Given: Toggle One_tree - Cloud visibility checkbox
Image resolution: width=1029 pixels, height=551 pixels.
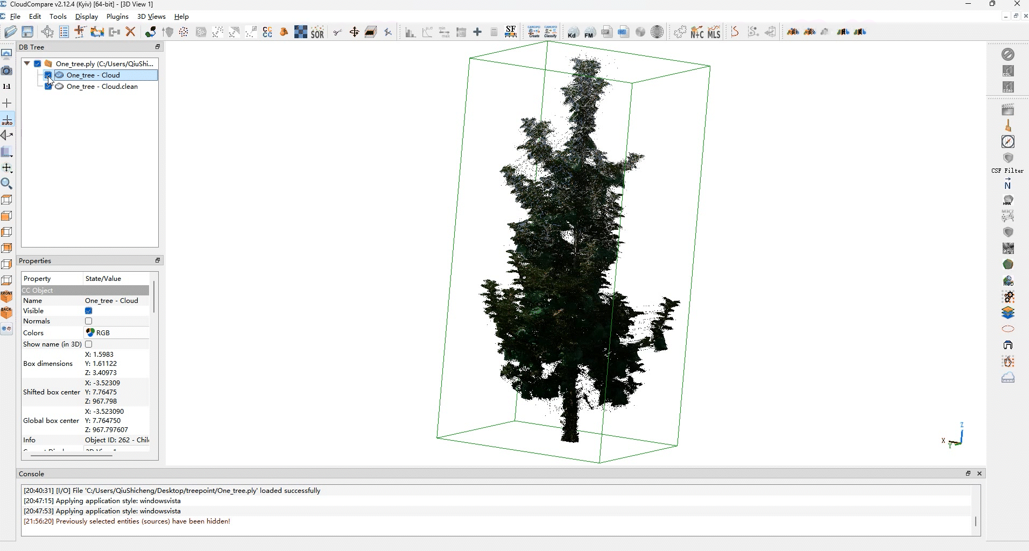Looking at the screenshot, I should [x=48, y=75].
